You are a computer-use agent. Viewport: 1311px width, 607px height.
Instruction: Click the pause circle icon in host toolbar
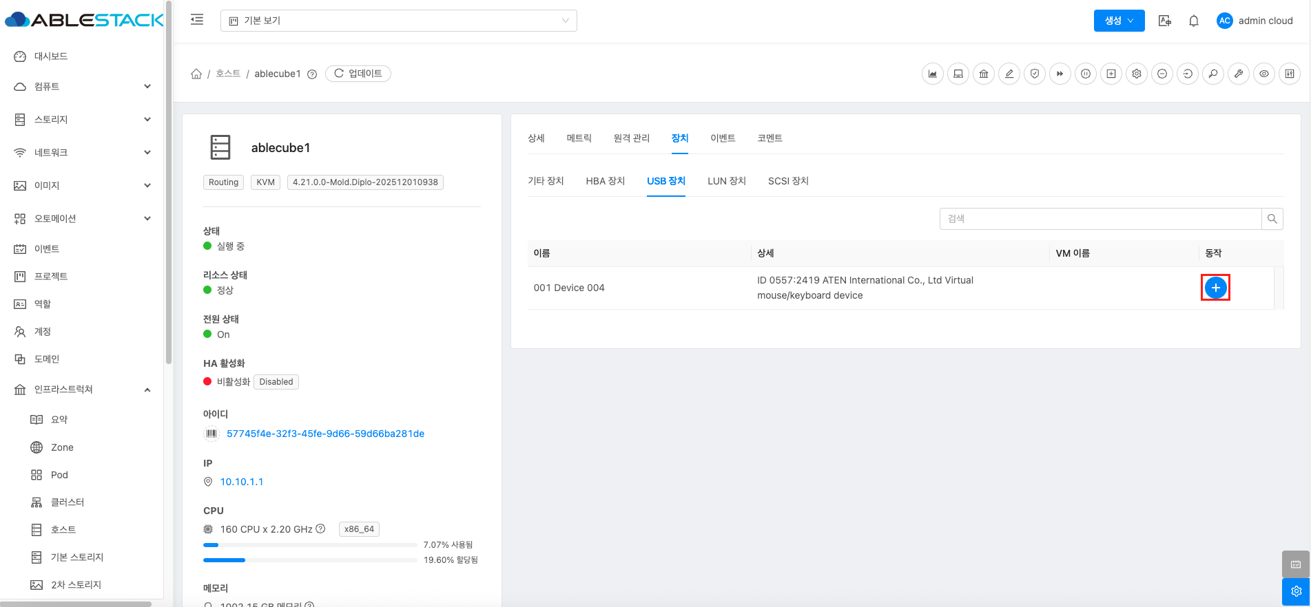pos(1086,74)
